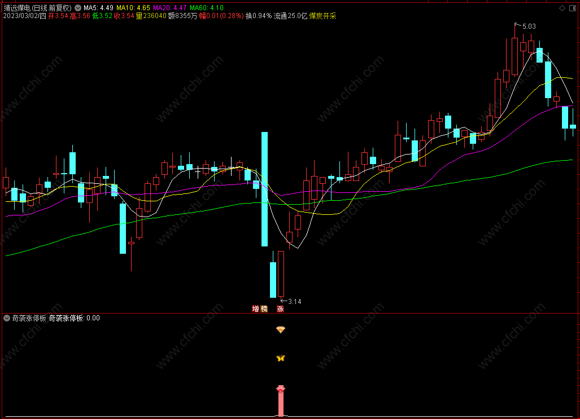
Task: Open the 煤炭开采 sector link
Action: click(x=322, y=16)
